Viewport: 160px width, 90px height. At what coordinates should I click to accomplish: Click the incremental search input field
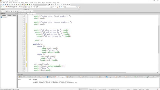(45, 7)
